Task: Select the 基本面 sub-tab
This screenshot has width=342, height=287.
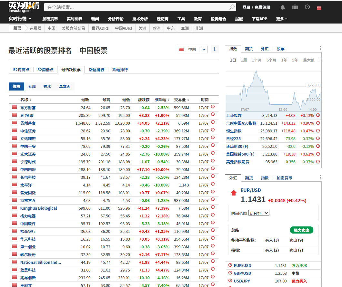Action: [65, 86]
